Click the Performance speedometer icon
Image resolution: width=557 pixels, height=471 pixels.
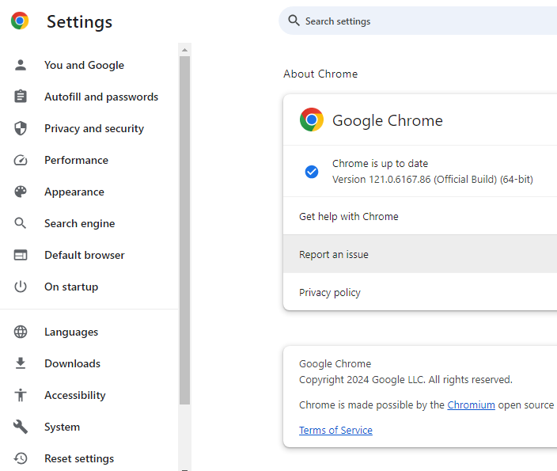[x=21, y=160]
